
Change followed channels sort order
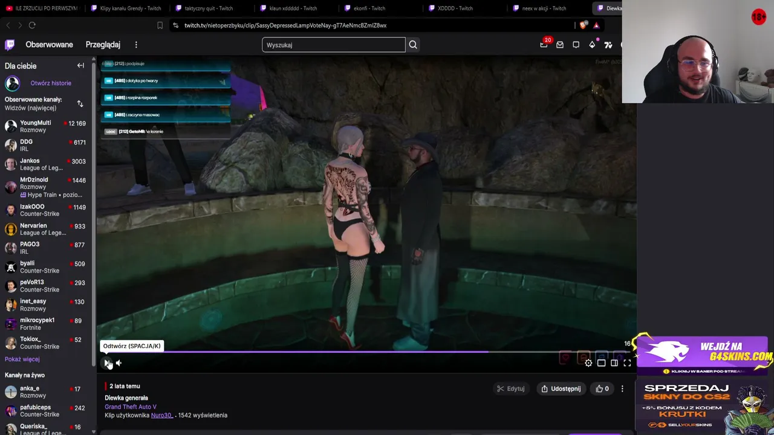[x=80, y=104]
